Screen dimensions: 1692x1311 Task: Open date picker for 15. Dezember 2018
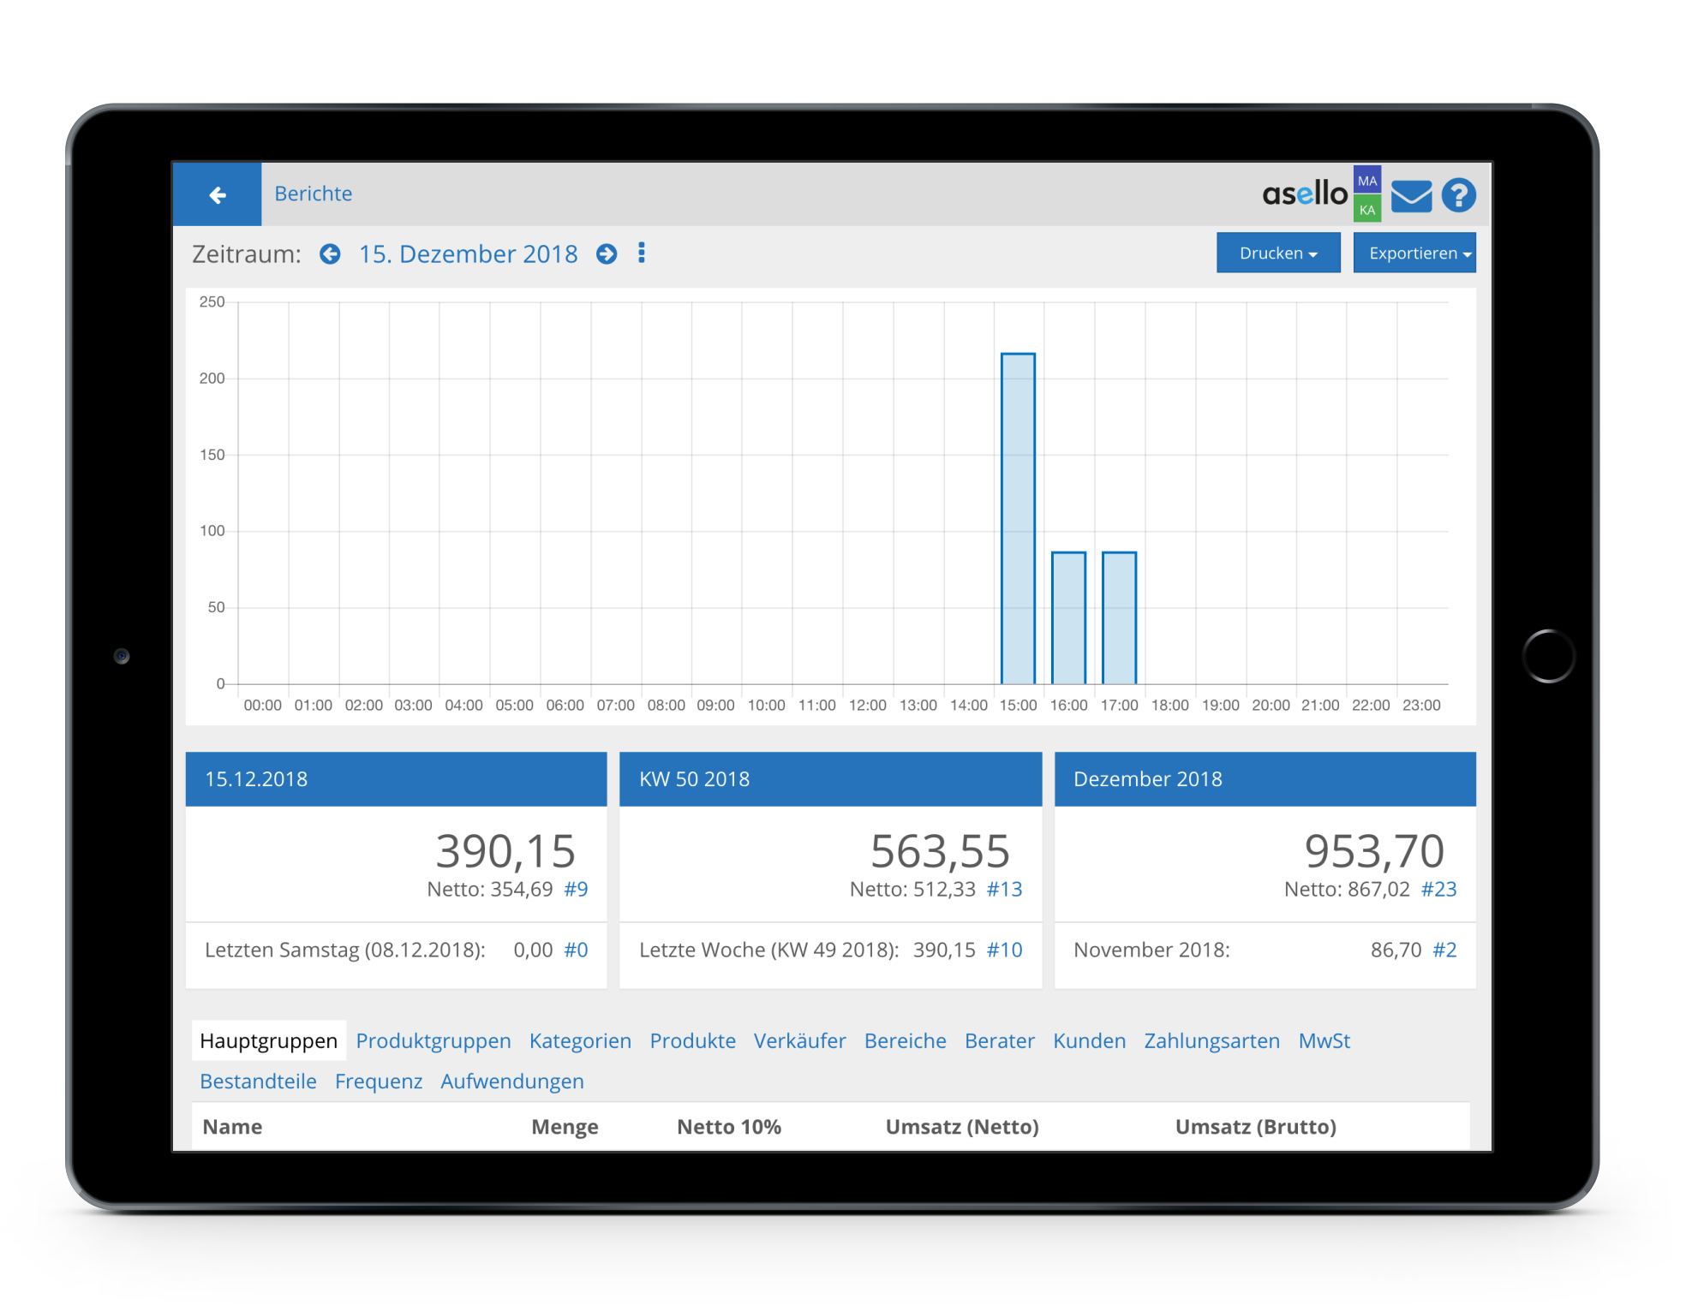pos(468,254)
